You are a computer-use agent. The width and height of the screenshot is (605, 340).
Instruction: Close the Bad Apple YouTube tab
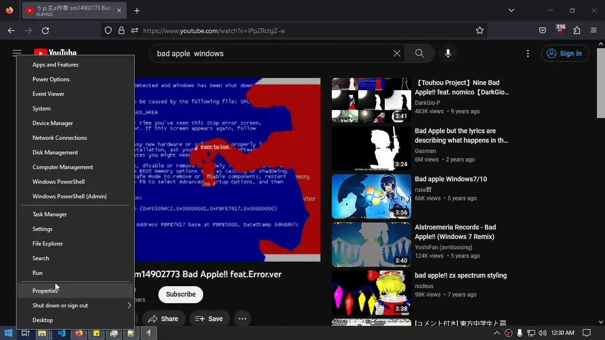click(119, 10)
